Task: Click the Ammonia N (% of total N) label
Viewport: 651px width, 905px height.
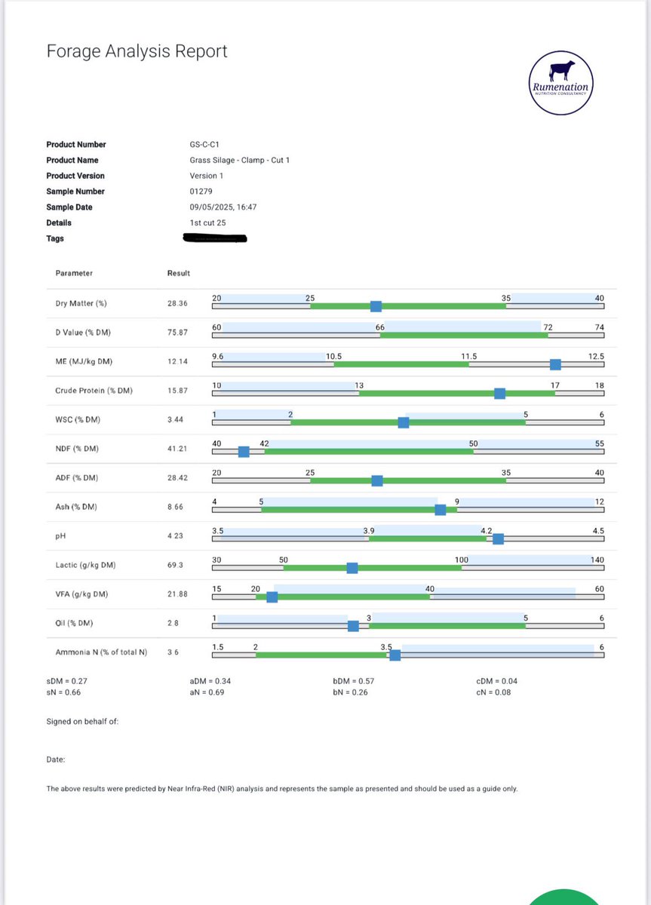Action: coord(101,652)
